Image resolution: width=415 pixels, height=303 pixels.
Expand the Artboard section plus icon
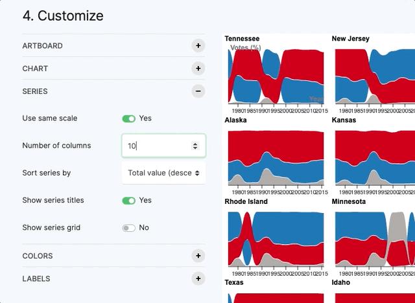(198, 45)
